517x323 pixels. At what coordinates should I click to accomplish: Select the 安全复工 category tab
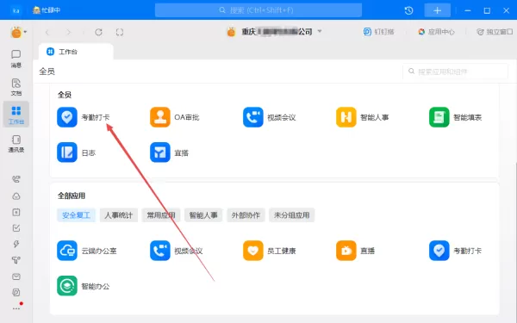point(76,215)
